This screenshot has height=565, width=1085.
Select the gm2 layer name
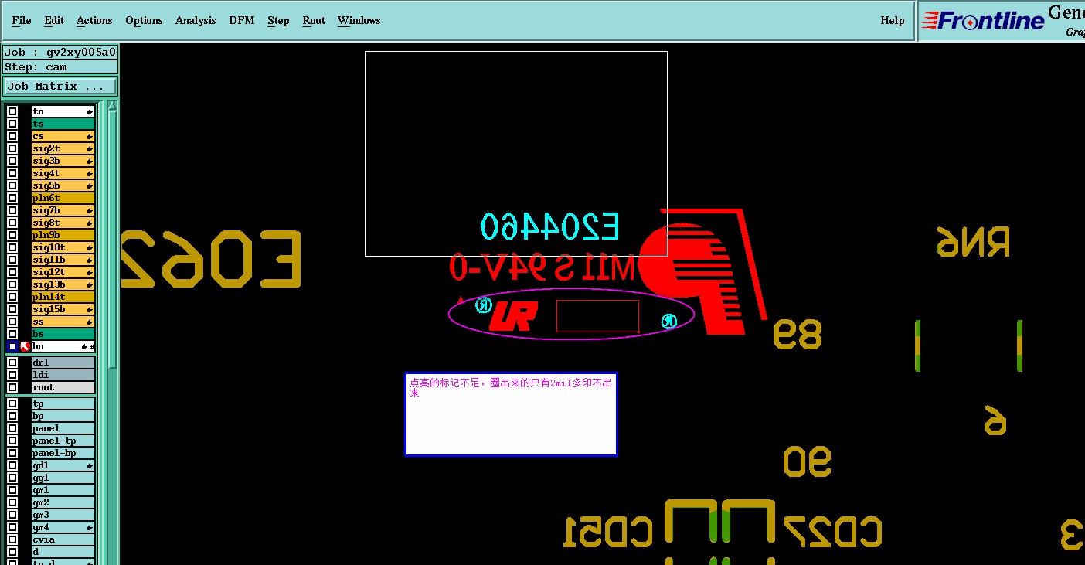pos(63,502)
